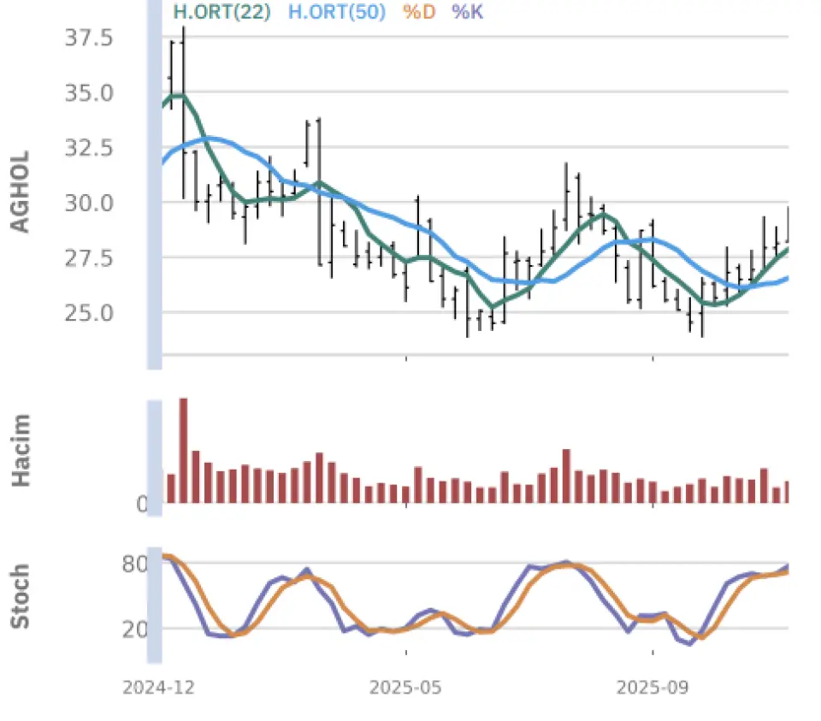The height and width of the screenshot is (721, 821).
Task: Hide the %K stochastic line via legend
Action: (x=467, y=12)
